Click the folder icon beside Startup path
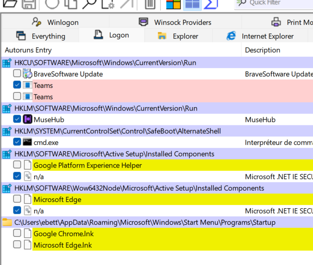 (x=7, y=222)
